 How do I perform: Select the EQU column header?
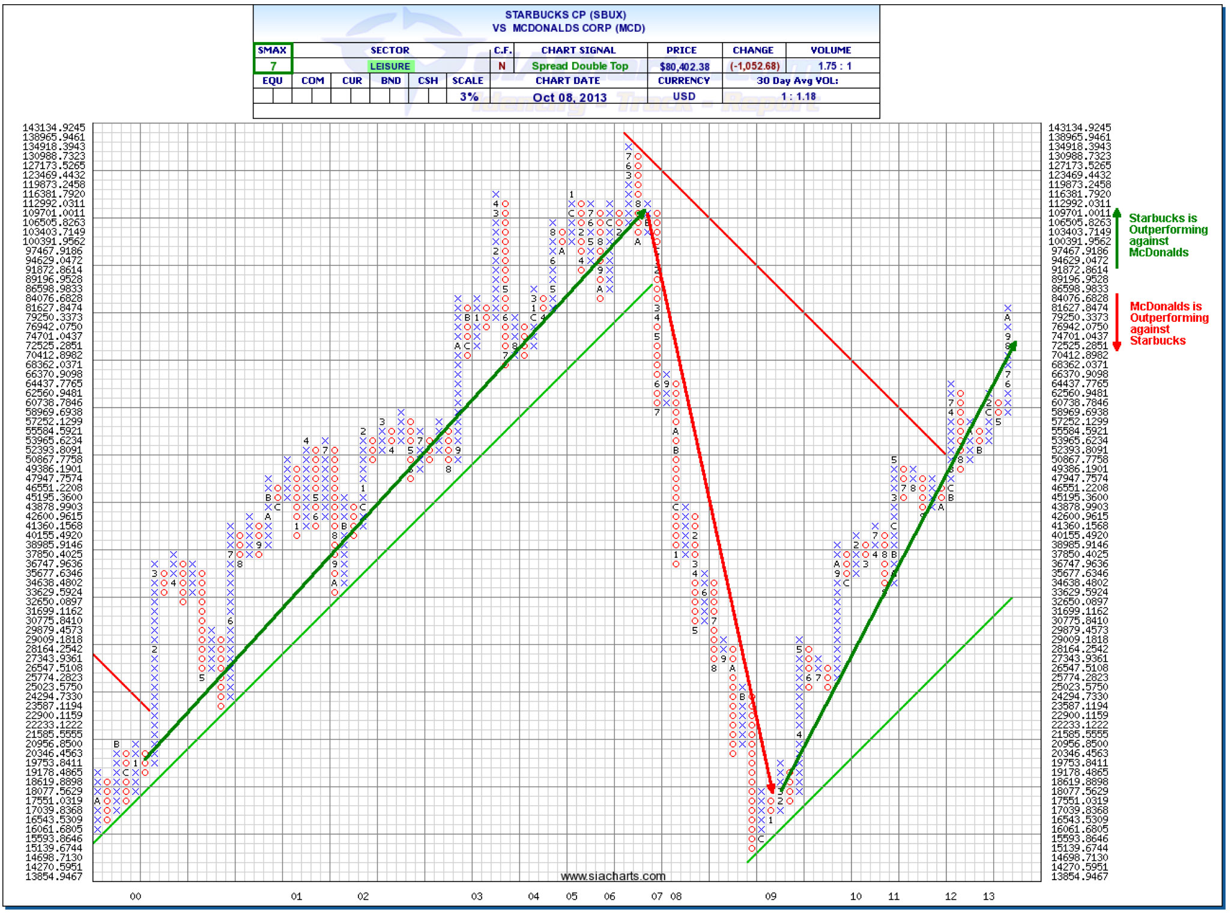pos(272,80)
